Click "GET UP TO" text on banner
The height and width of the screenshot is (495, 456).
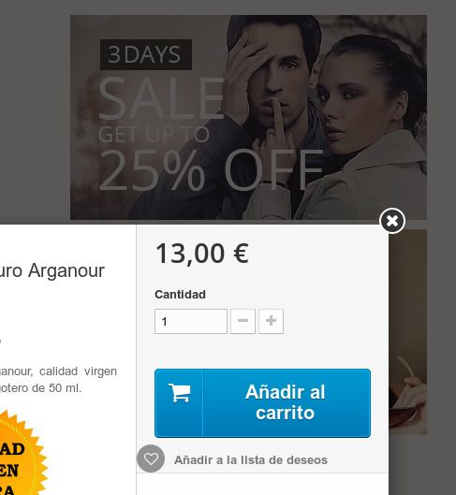click(154, 135)
